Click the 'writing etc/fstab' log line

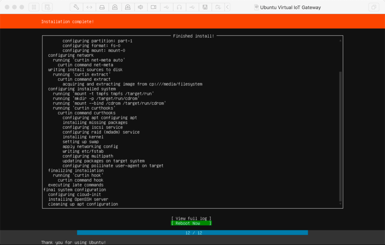coord(83,151)
